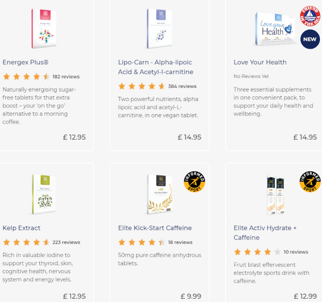The width and height of the screenshot is (322, 302).
Task: Open the Kelp Extract product image
Action: click(44, 194)
